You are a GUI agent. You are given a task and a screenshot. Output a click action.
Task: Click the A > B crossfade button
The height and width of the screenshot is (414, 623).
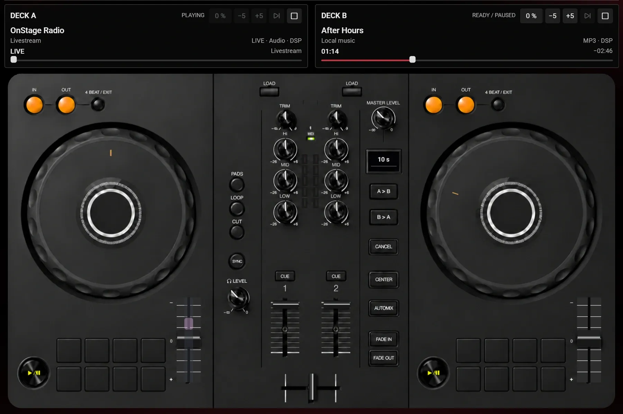(x=383, y=191)
